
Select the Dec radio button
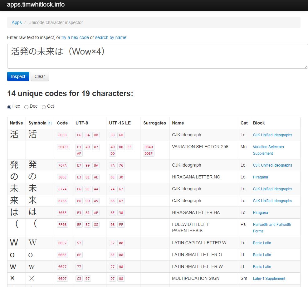click(x=27, y=107)
